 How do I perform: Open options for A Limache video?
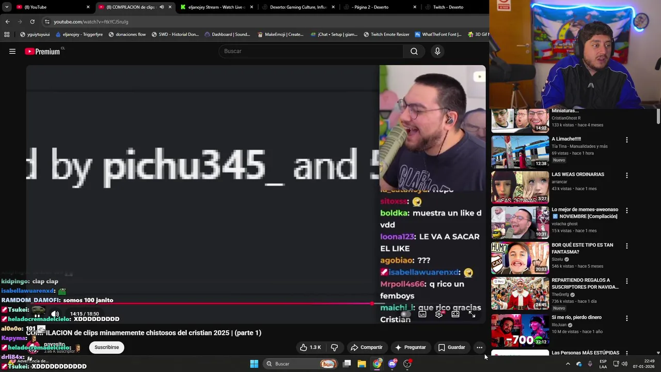coord(627,140)
